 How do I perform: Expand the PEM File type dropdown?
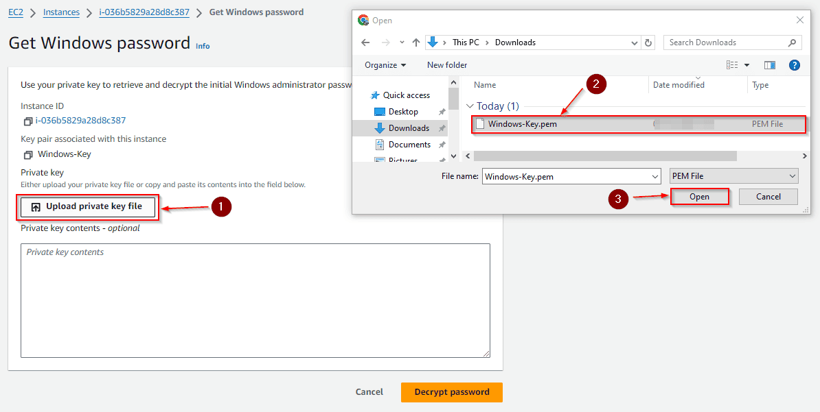pos(733,176)
